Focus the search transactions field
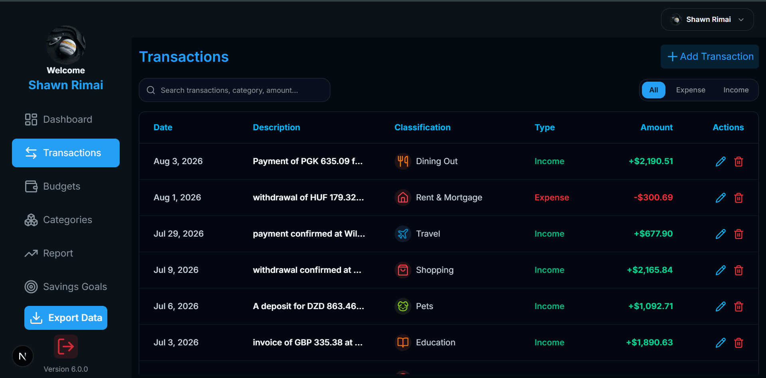766x378 pixels. pos(235,90)
